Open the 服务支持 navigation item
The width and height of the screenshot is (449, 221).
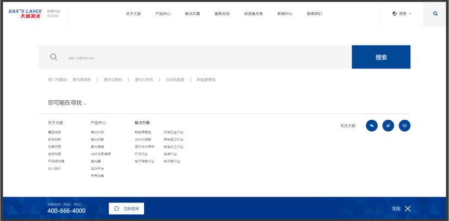coord(222,14)
